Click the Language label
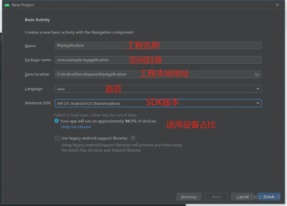 (x=34, y=89)
